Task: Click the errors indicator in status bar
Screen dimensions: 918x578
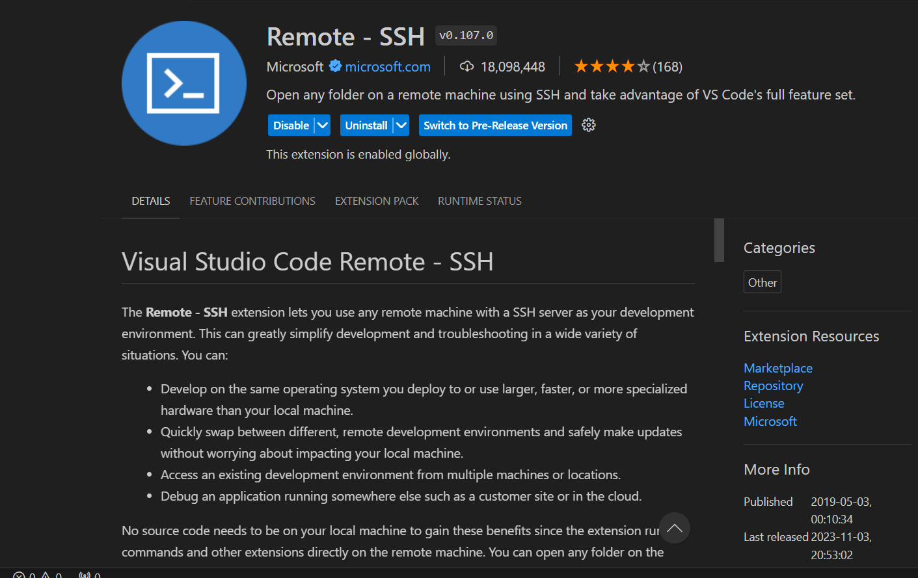Action: click(x=24, y=575)
